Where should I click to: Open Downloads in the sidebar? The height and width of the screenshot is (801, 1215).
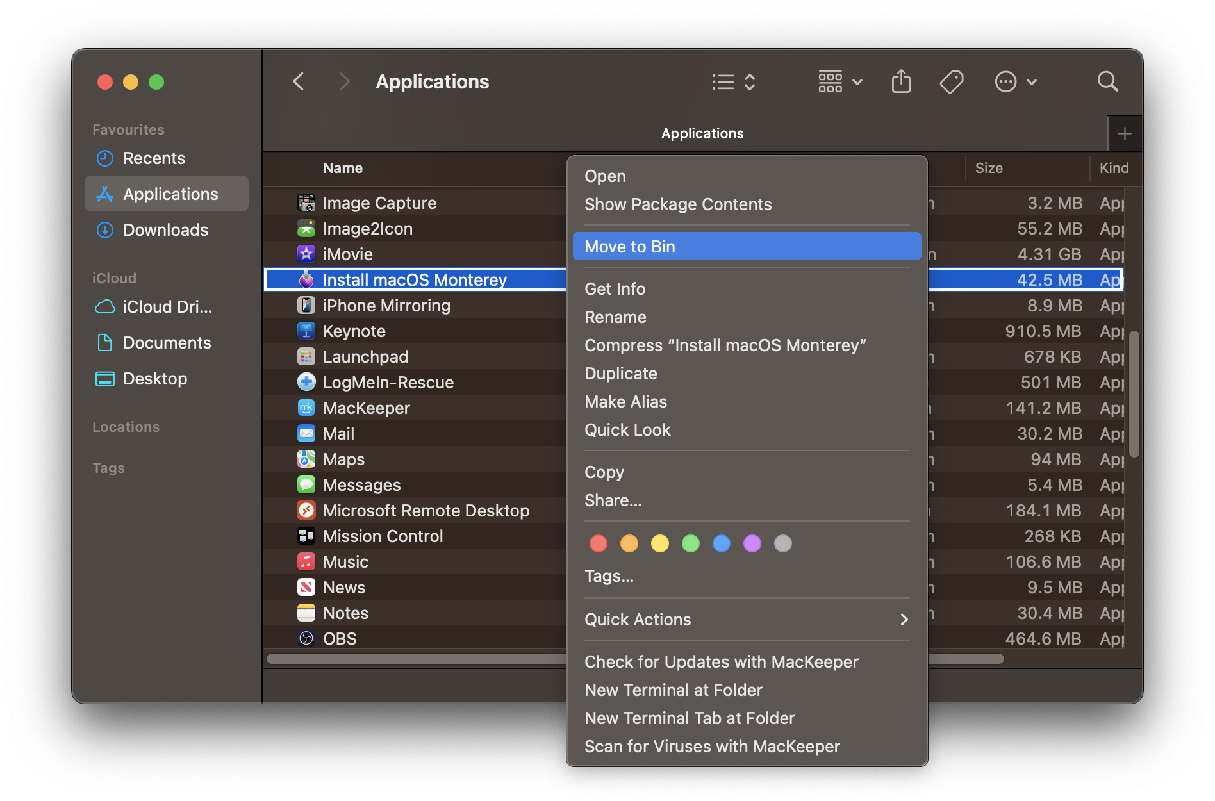[x=167, y=230]
